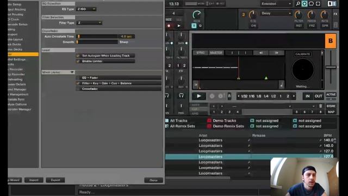Enable the Crossfader layout checkbox
This screenshot has height=196, width=348.
(x=78, y=89)
